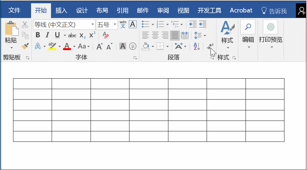Toggle justify alignment
The image size is (307, 170).
(175, 35)
